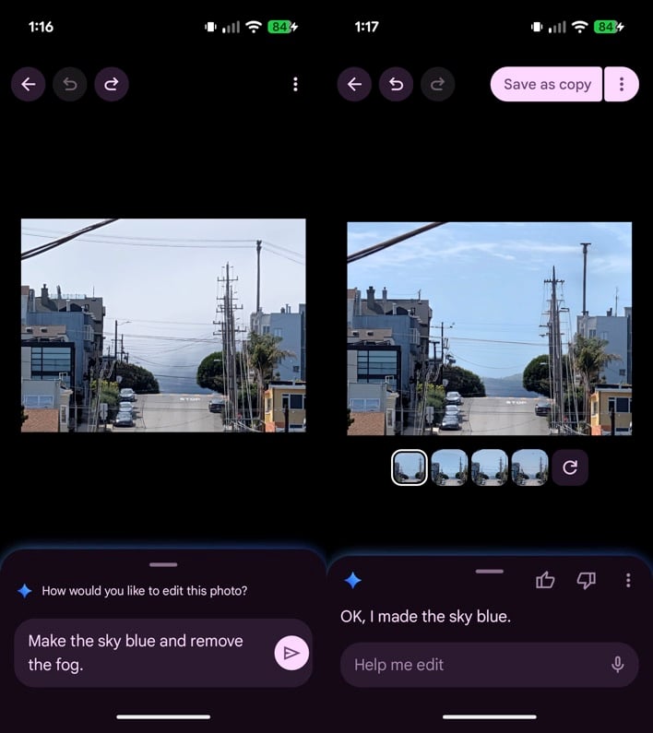The width and height of the screenshot is (653, 733).
Task: Select the second generated image thumbnail
Action: tap(449, 467)
